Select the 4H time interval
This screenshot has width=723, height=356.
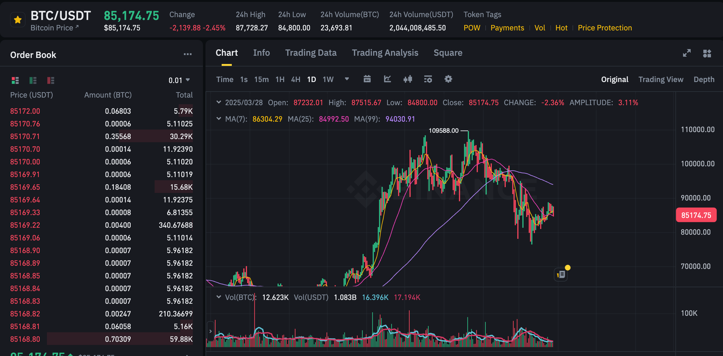296,79
